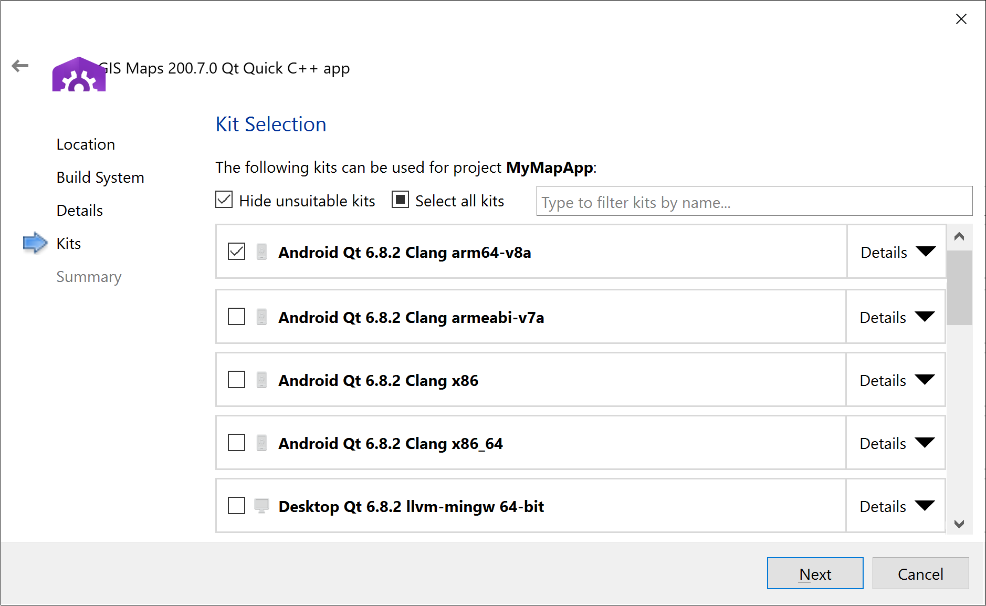Enable the Android Clang armeabi-v7a kit

coord(237,317)
